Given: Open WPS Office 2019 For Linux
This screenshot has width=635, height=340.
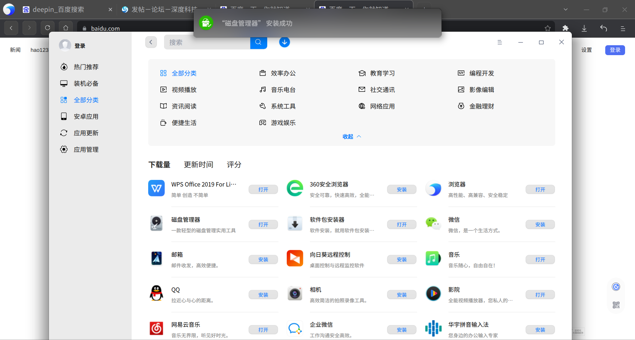Looking at the screenshot, I should pyautogui.click(x=263, y=189).
